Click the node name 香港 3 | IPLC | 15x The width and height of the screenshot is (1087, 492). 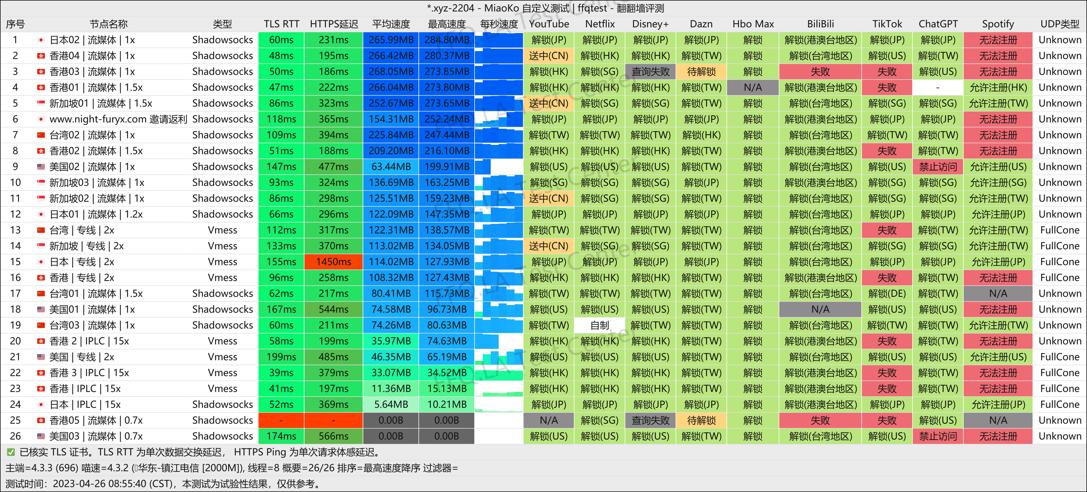click(89, 373)
